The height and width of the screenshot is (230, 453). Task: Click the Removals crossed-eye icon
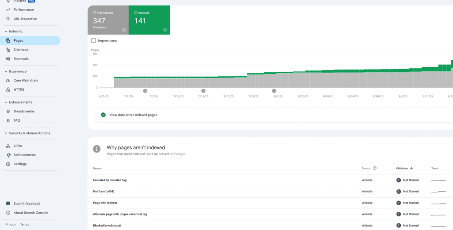coord(8,59)
